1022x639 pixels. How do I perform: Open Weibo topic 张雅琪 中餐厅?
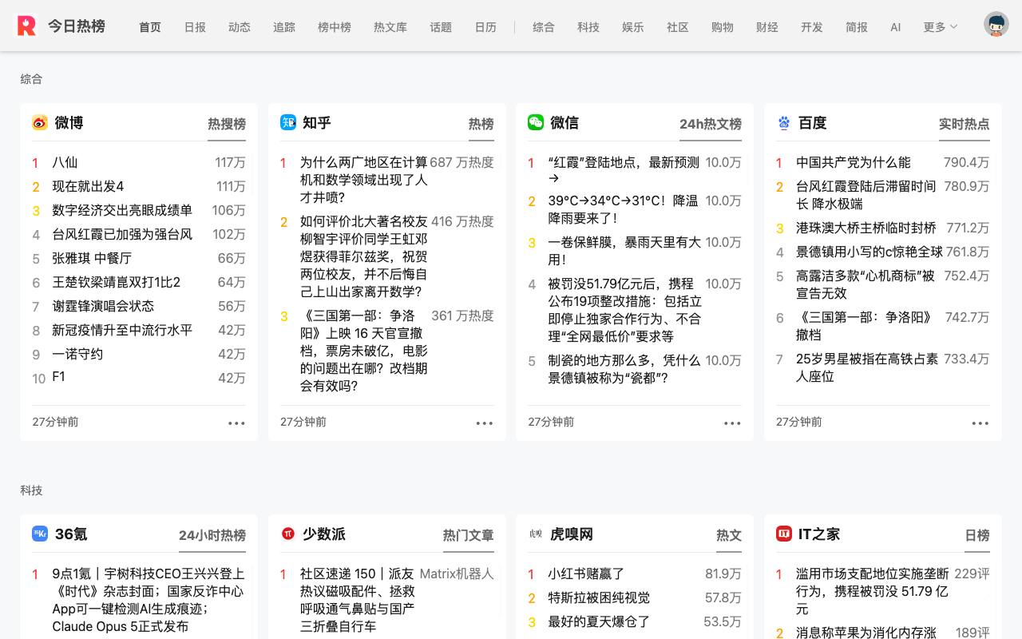pos(92,258)
